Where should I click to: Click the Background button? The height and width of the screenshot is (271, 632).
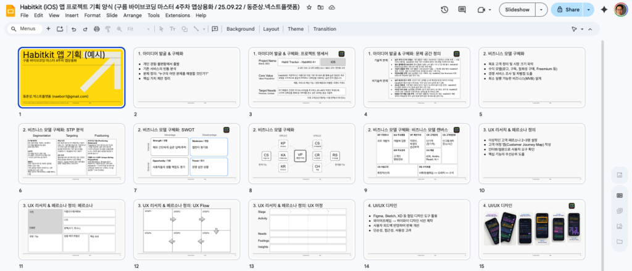click(x=240, y=29)
